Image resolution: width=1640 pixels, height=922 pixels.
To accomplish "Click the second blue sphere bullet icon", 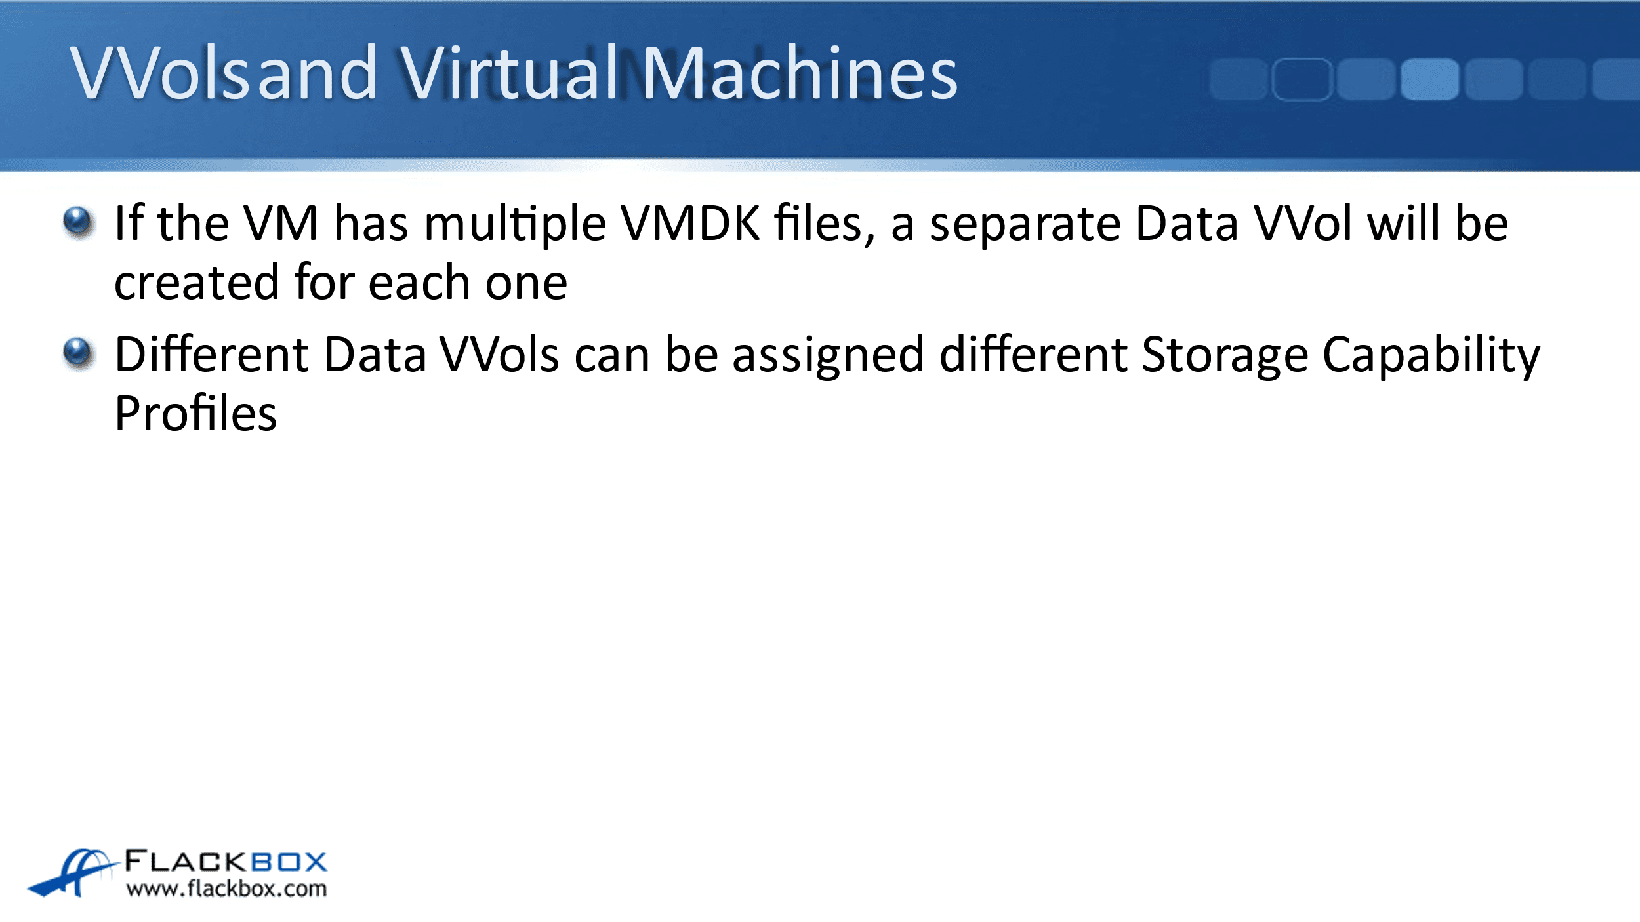I will pos(79,353).
